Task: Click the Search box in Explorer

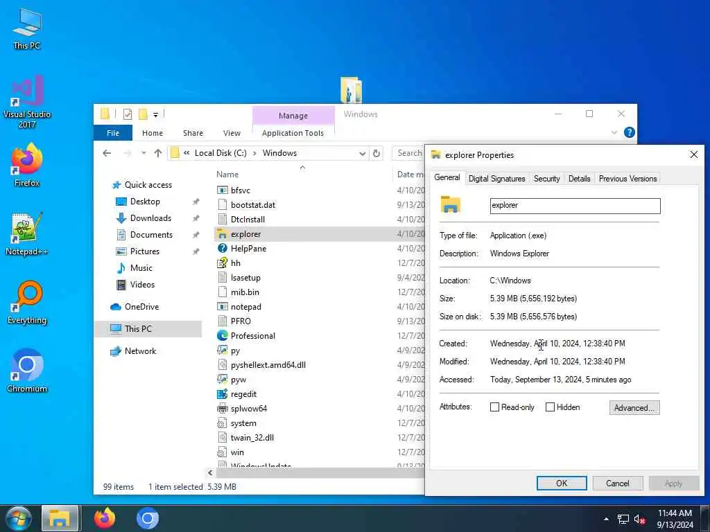Action: point(409,153)
